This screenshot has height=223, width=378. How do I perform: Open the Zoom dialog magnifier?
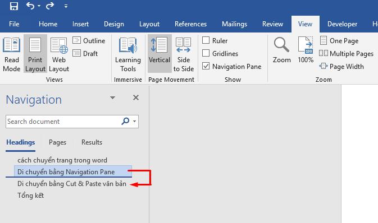tap(281, 50)
